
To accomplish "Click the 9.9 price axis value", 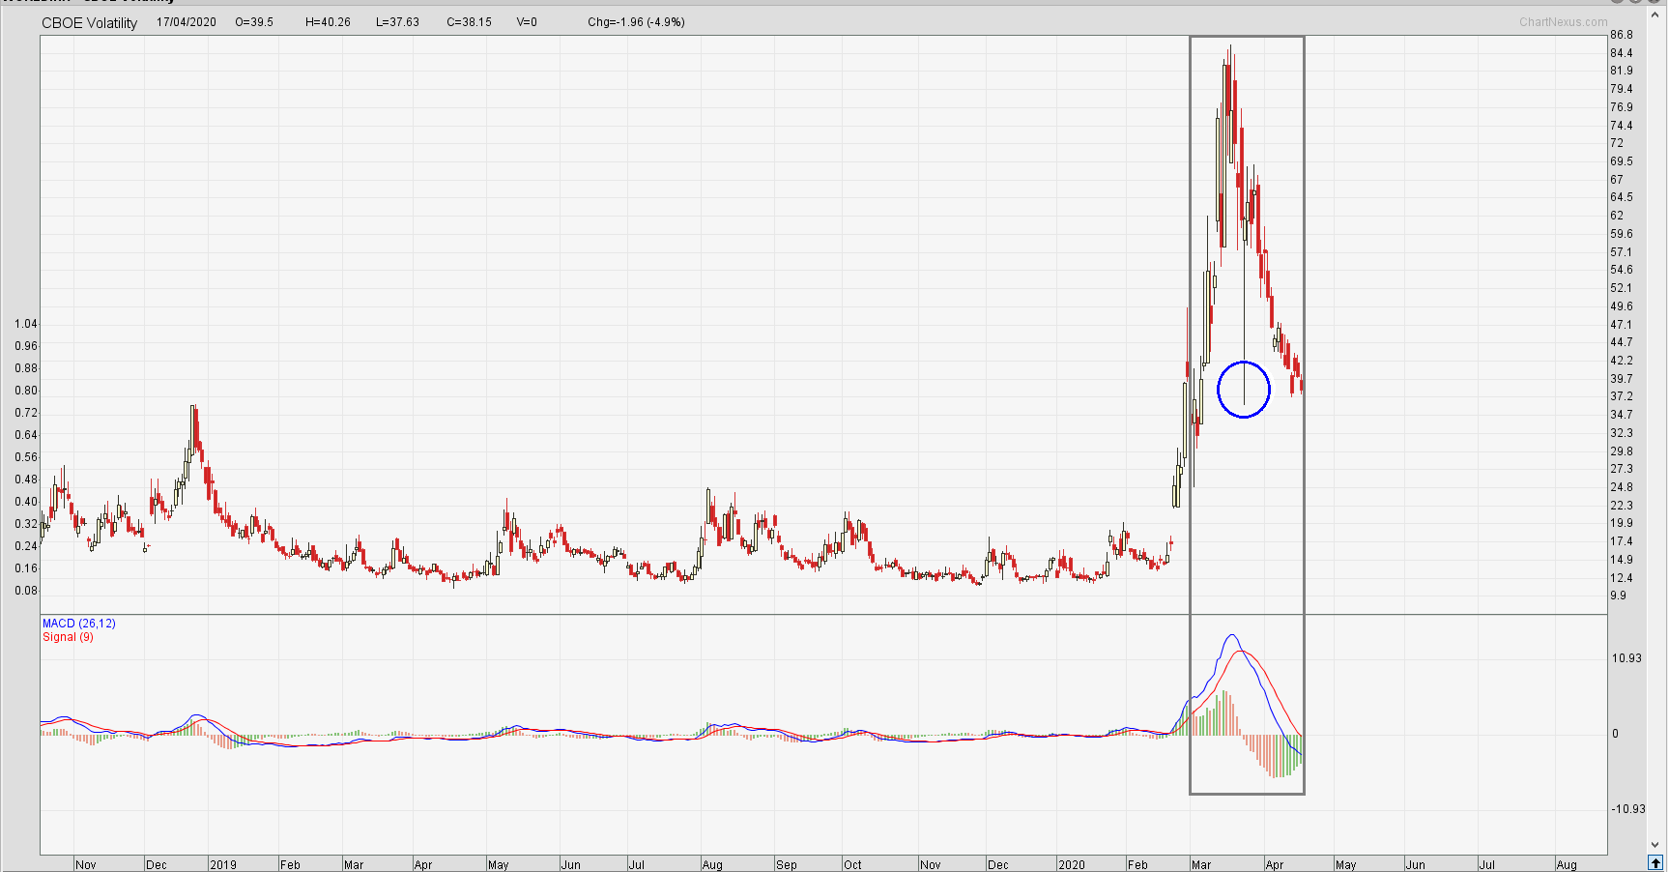I will 1619,596.
